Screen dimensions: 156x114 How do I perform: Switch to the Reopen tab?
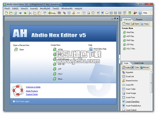pyautogui.click(x=139, y=20)
